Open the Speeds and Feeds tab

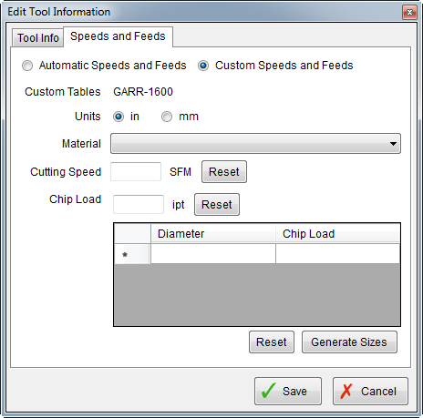(118, 36)
